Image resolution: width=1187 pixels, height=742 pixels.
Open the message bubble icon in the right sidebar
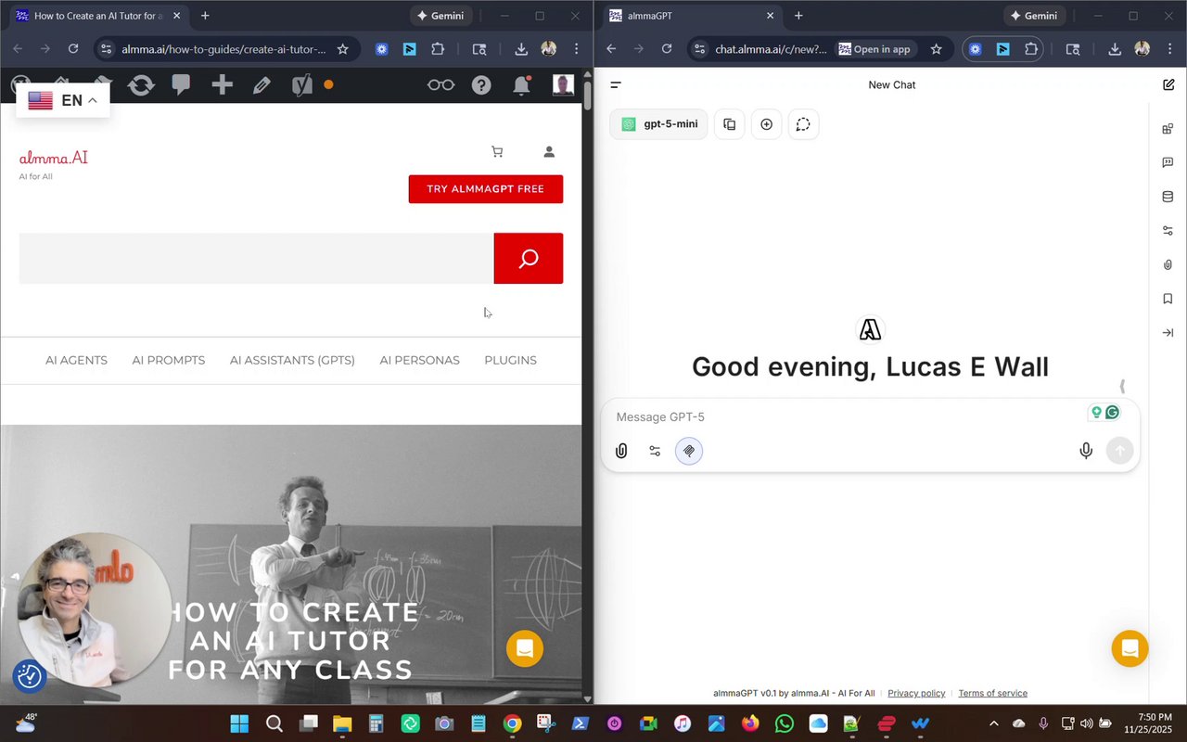1168,162
